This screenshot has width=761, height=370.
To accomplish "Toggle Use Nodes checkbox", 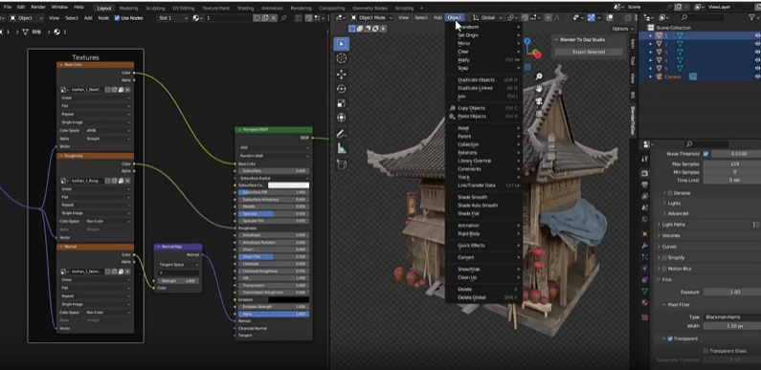I will click(x=117, y=18).
